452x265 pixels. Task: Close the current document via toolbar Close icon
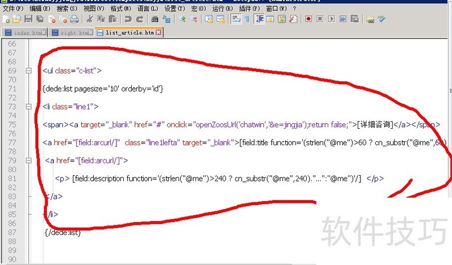(x=52, y=19)
